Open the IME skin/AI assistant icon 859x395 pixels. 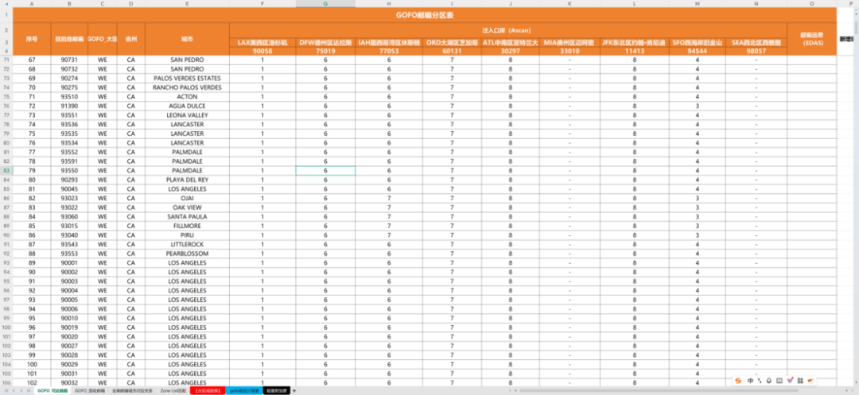789,381
